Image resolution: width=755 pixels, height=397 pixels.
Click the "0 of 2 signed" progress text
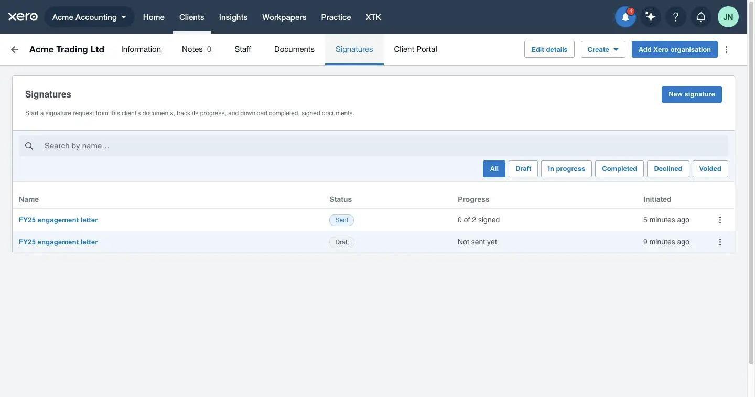point(479,220)
